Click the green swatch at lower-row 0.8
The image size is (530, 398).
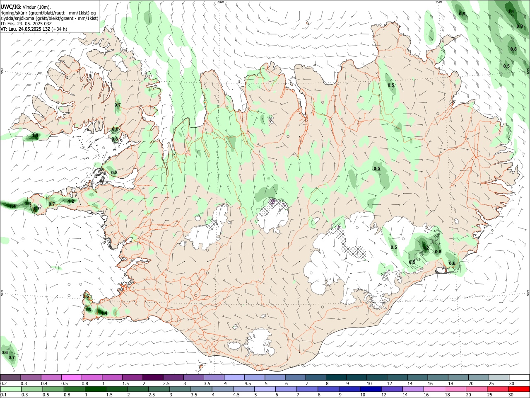[x=74, y=389]
